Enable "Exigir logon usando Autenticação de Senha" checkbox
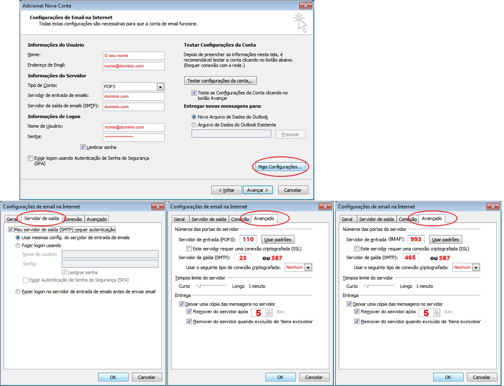This screenshot has height=386, width=504. tap(30, 158)
